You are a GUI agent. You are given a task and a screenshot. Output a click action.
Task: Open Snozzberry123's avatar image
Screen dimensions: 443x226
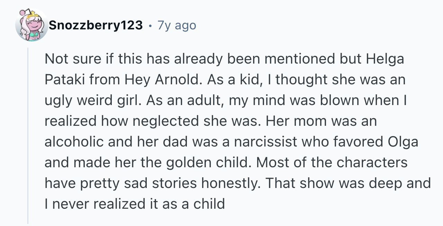point(32,25)
